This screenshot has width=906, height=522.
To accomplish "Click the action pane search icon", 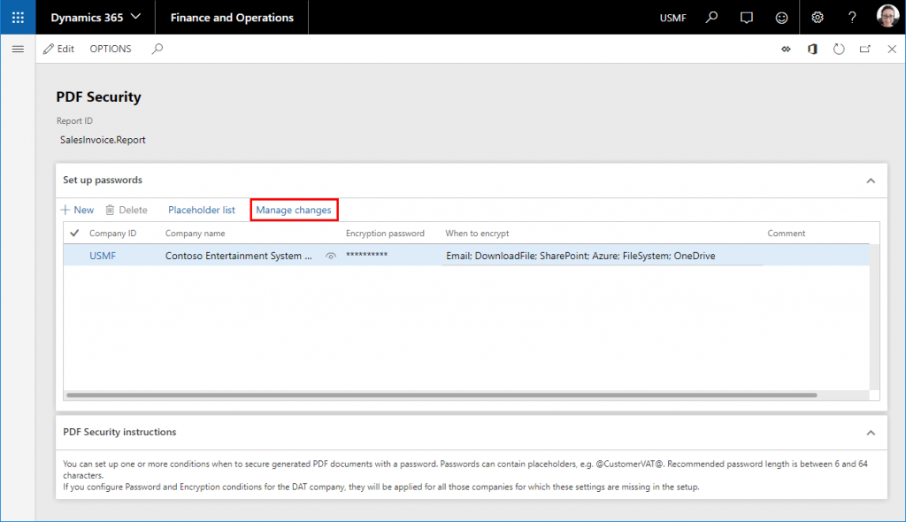I will tap(157, 50).
